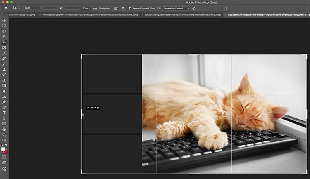Click the bottom-right crop corner handle

(305, 172)
